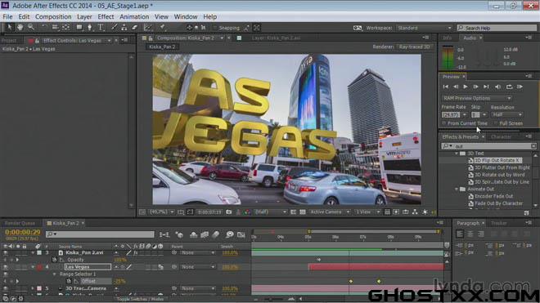Hide the Kiska_Pan 2.avi layer video
The width and height of the screenshot is (540, 303).
pyautogui.click(x=5, y=253)
